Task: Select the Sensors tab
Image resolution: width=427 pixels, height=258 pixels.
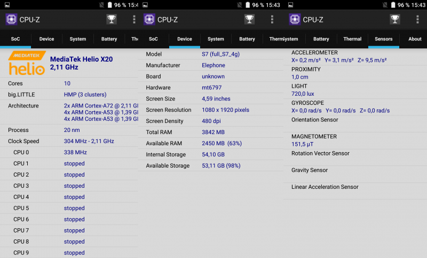Action: pyautogui.click(x=383, y=39)
